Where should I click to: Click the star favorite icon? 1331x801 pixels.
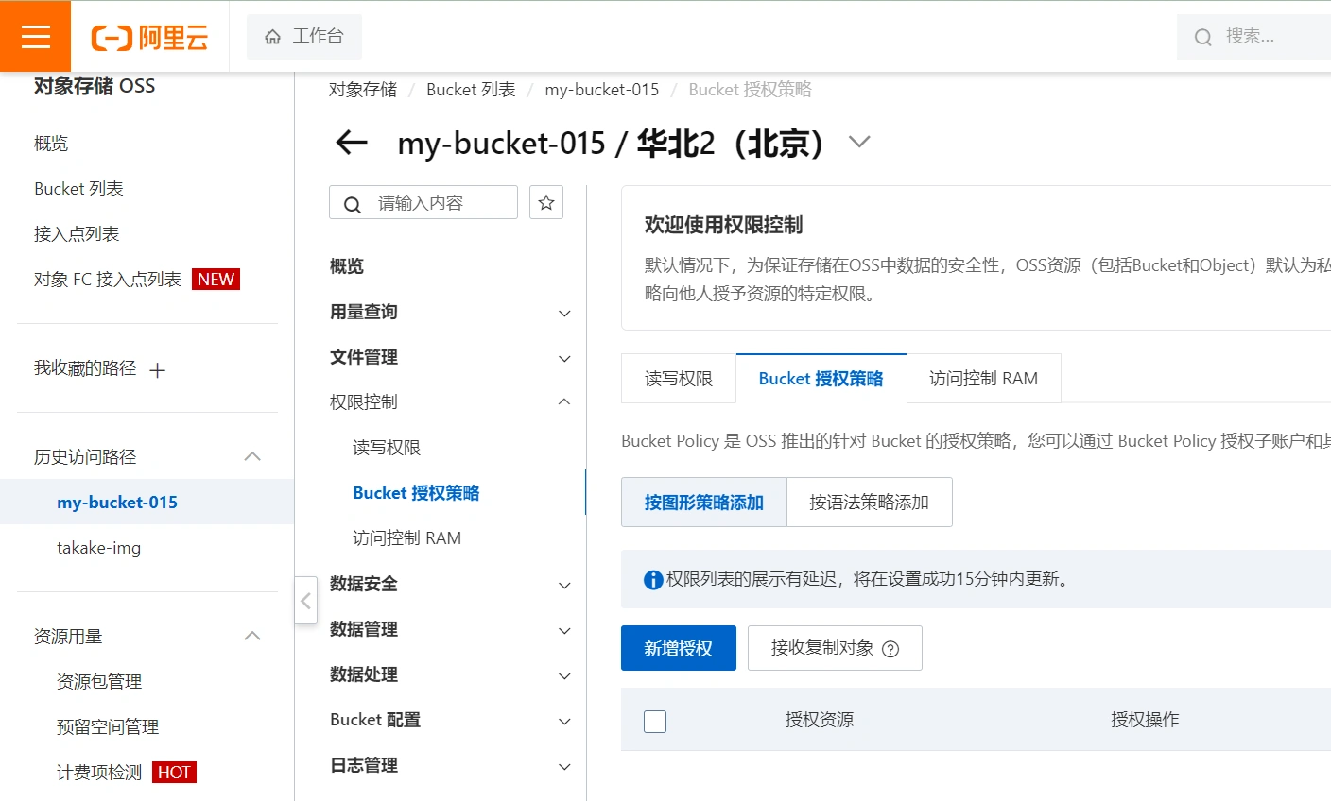tap(546, 203)
